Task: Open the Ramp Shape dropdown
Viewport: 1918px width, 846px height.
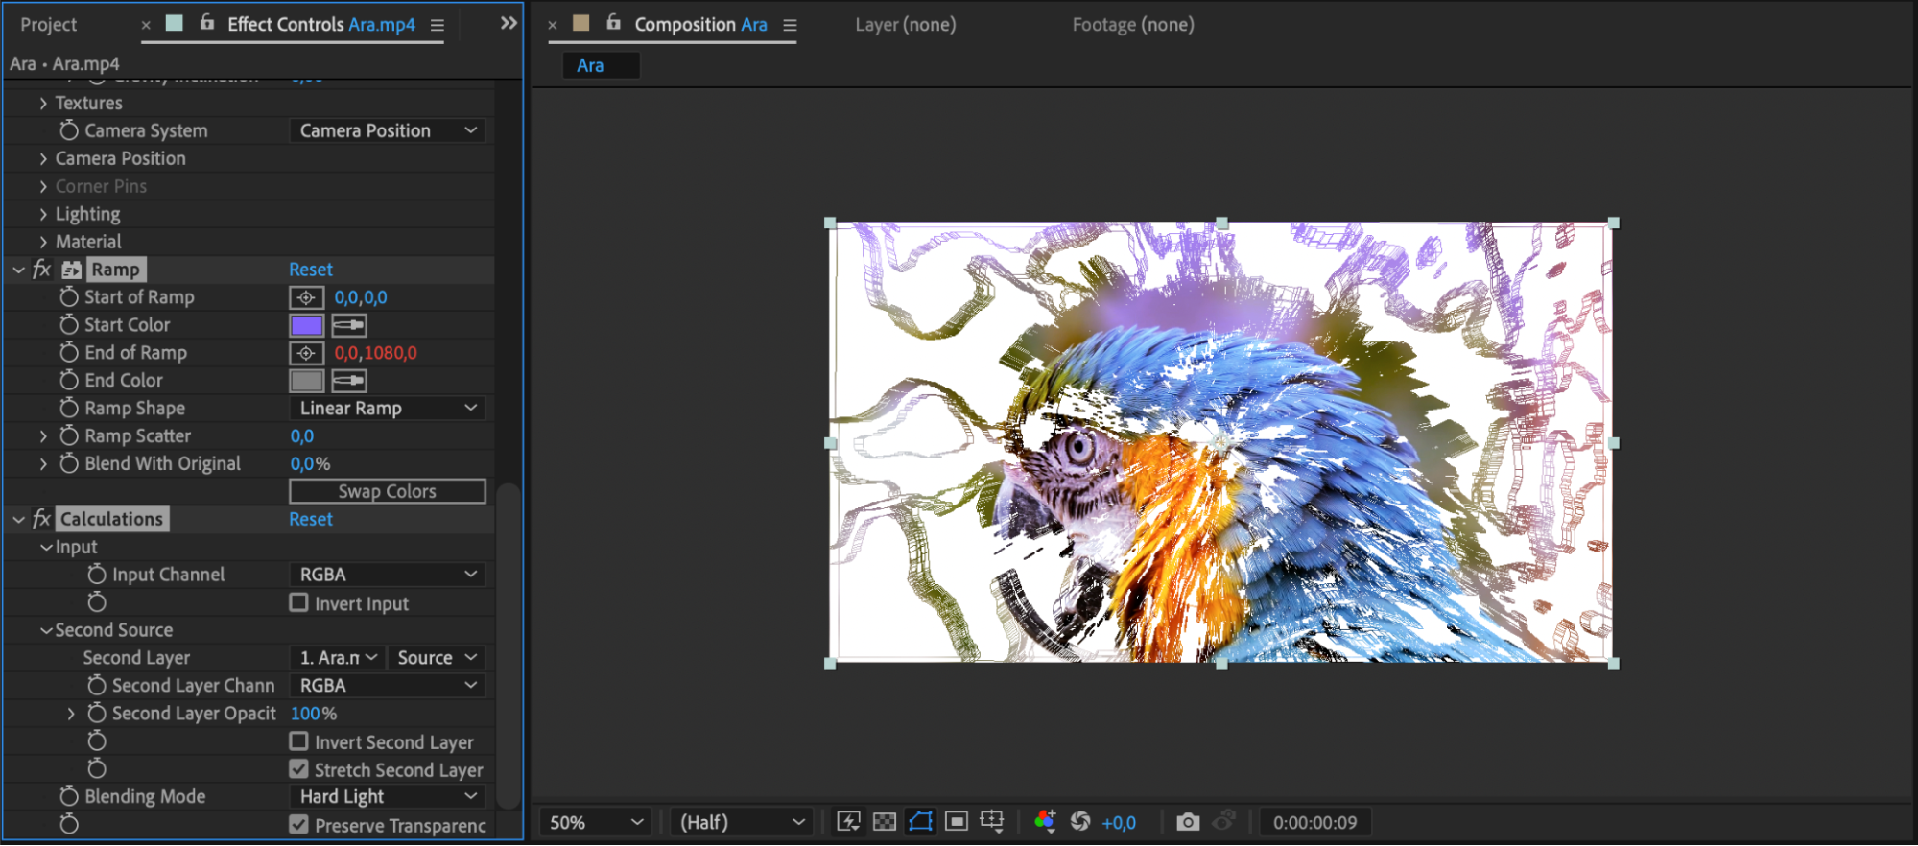Action: coord(387,409)
